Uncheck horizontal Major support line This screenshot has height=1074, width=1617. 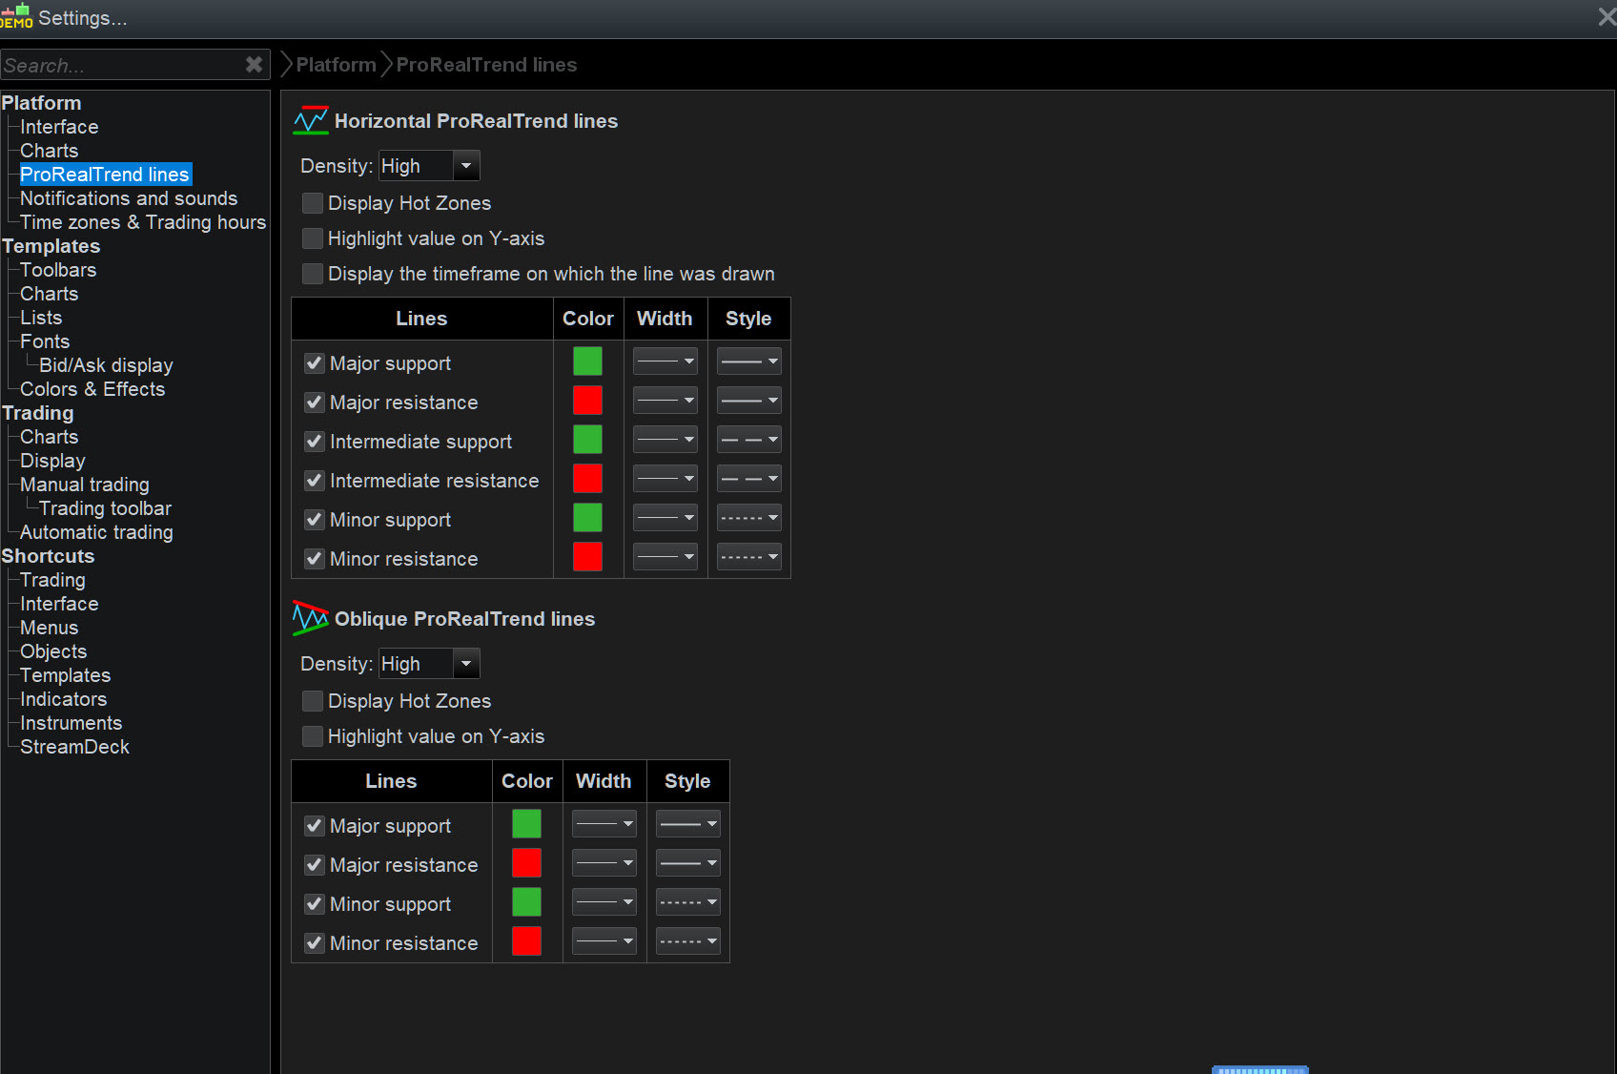pos(314,363)
